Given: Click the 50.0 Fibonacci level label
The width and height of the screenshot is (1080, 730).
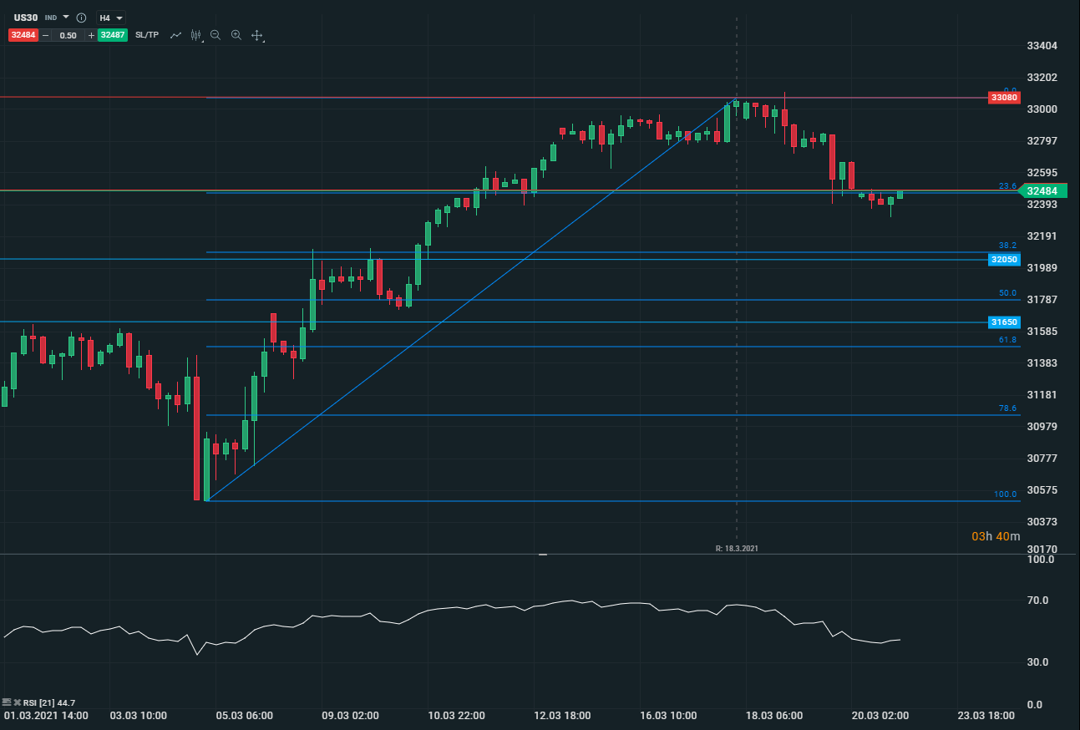Looking at the screenshot, I should (x=1007, y=293).
